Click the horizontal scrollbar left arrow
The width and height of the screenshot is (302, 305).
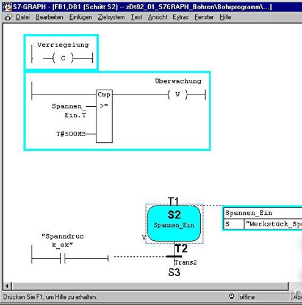coord(7,286)
